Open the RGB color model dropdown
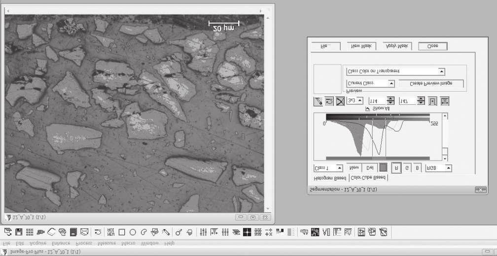Viewport: 497px width, 256px height. 439,168
